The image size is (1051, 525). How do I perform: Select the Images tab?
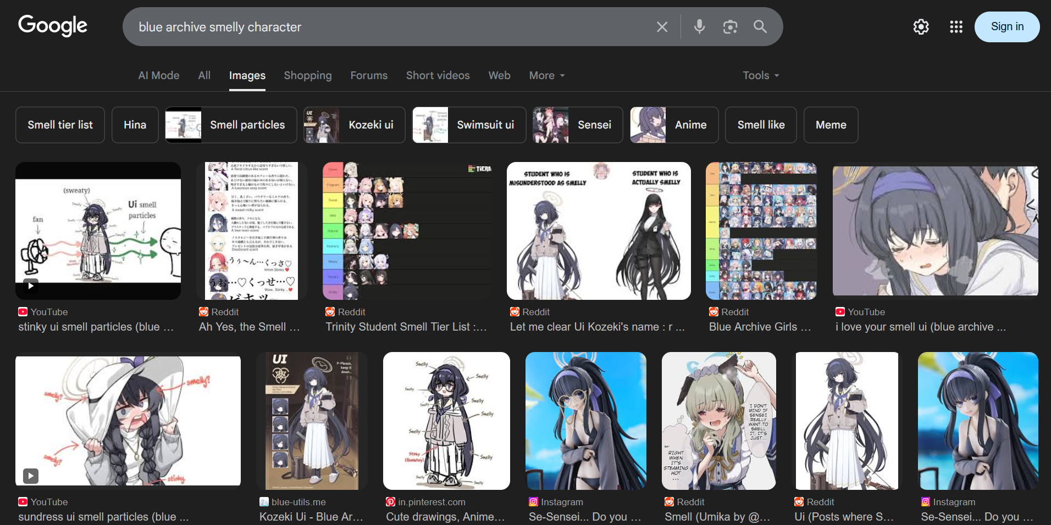click(247, 75)
